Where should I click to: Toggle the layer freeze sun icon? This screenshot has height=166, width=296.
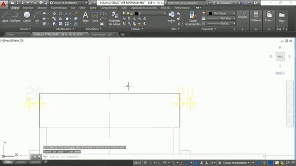[x=128, y=13]
